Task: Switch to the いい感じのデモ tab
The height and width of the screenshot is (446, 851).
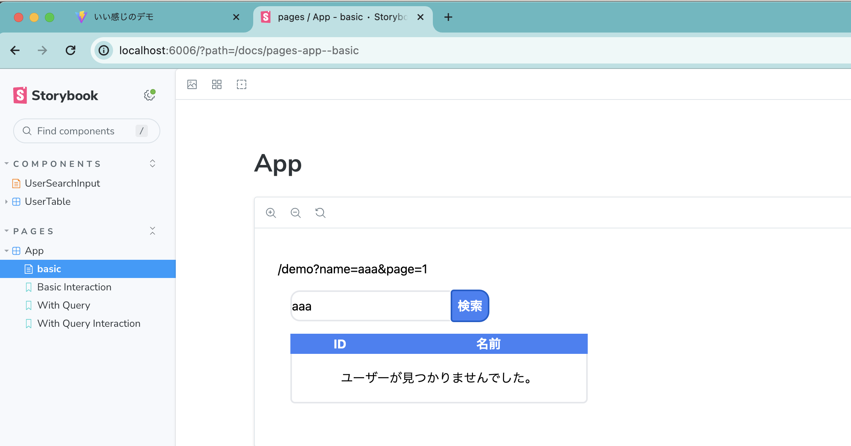Action: point(124,17)
